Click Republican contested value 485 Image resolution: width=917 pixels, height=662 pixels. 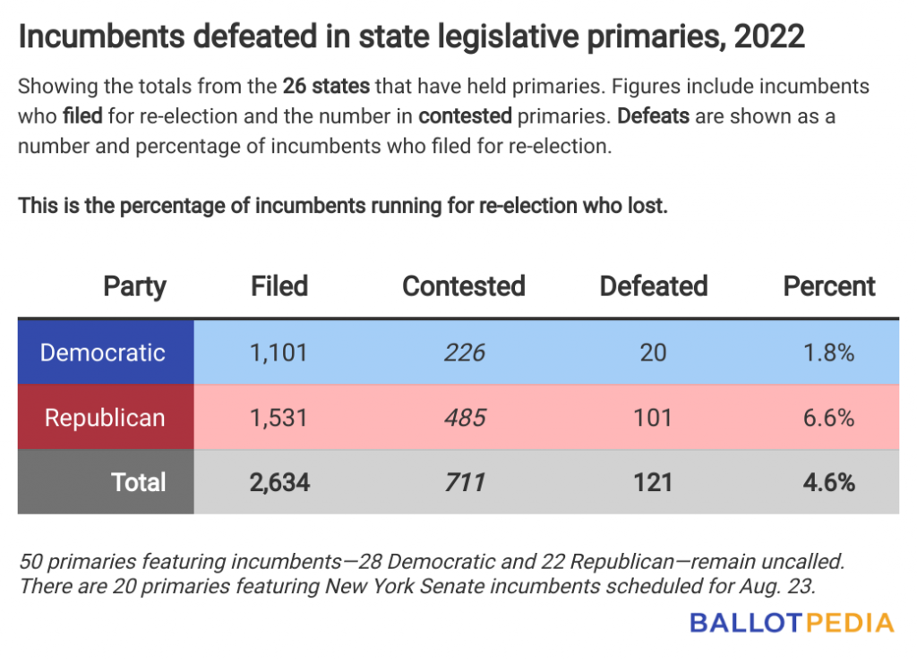(465, 418)
